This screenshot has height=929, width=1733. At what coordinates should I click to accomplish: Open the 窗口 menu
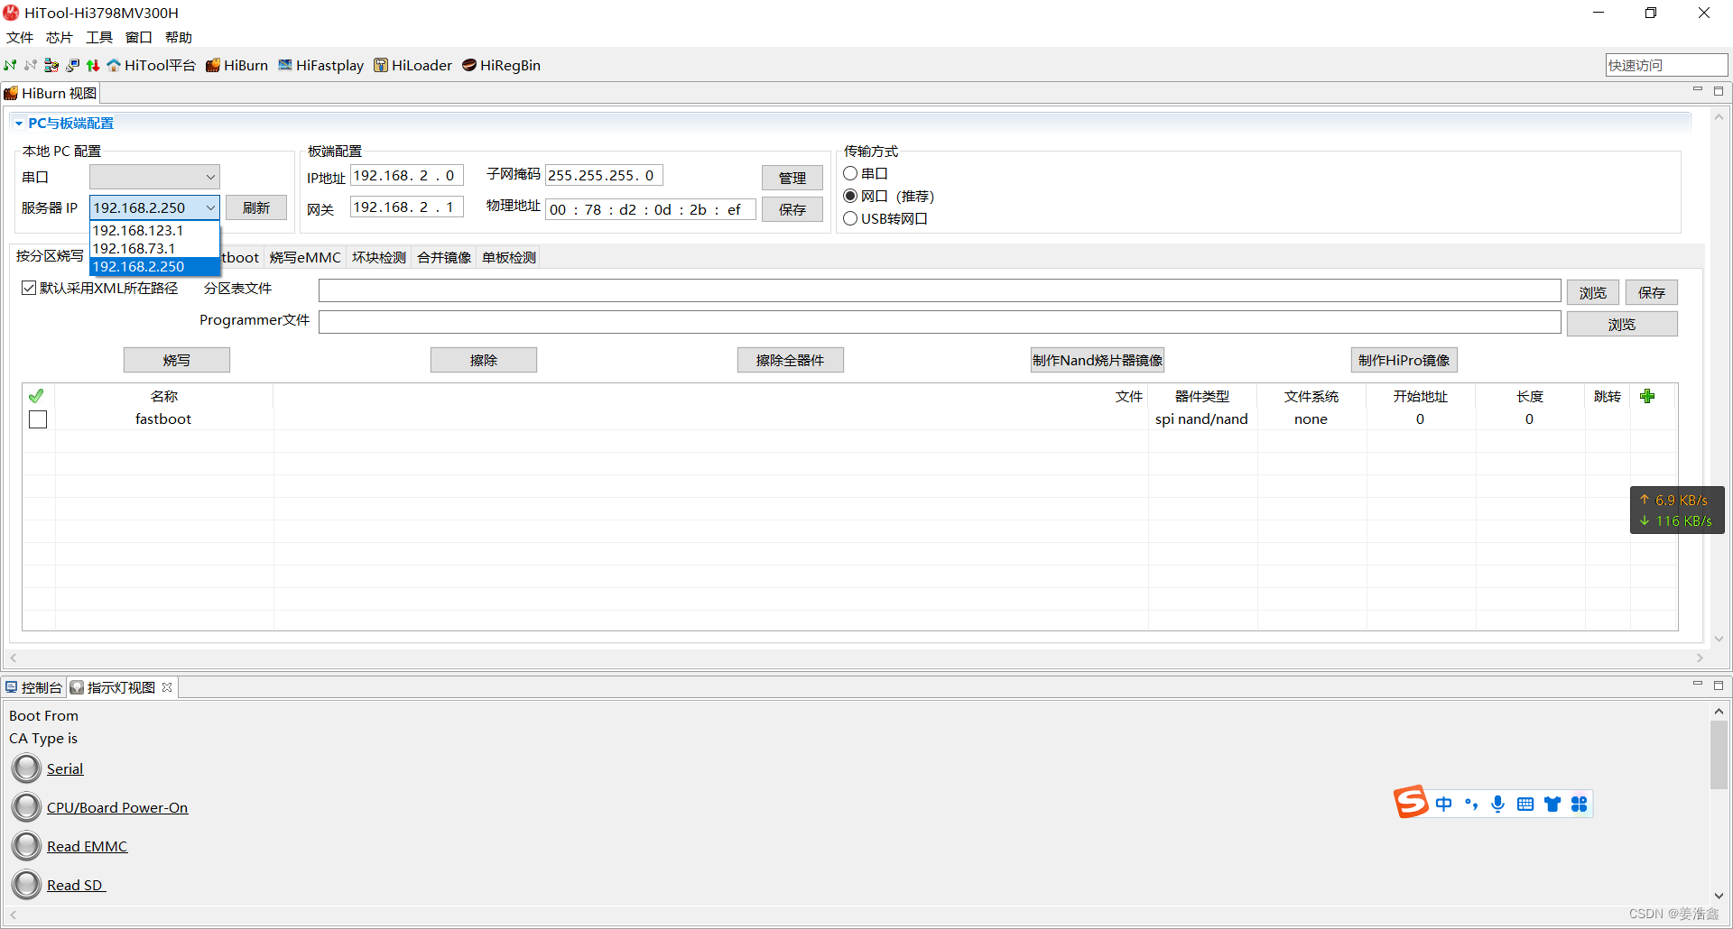pos(139,37)
